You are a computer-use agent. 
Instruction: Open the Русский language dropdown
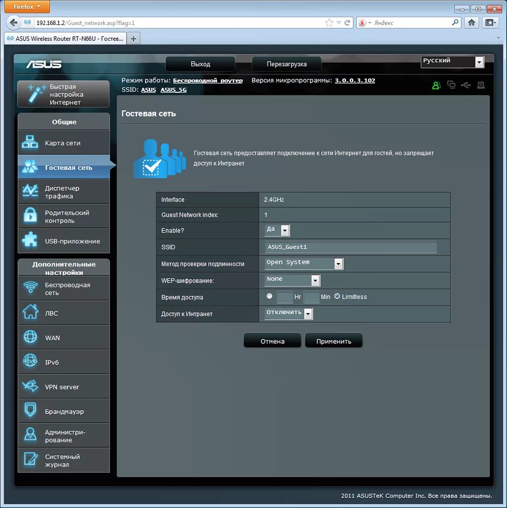tap(452, 62)
